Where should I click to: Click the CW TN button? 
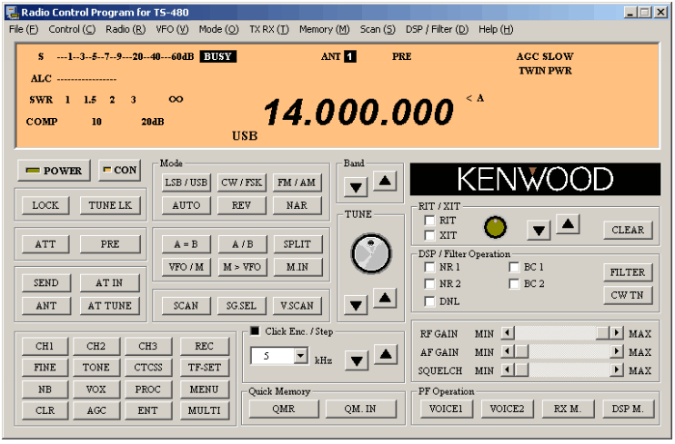(628, 295)
